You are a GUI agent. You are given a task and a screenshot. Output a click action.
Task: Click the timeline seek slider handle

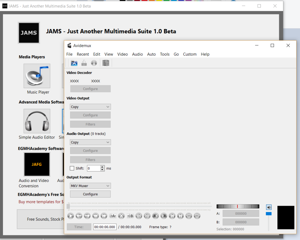coord(68,206)
